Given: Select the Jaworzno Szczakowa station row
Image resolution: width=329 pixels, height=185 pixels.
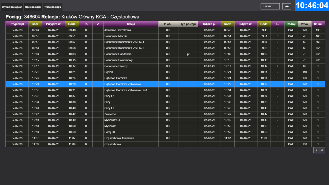Looking at the screenshot, I should [165, 30].
